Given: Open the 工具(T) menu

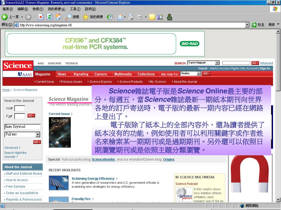Looking at the screenshot, I should click(75, 9).
